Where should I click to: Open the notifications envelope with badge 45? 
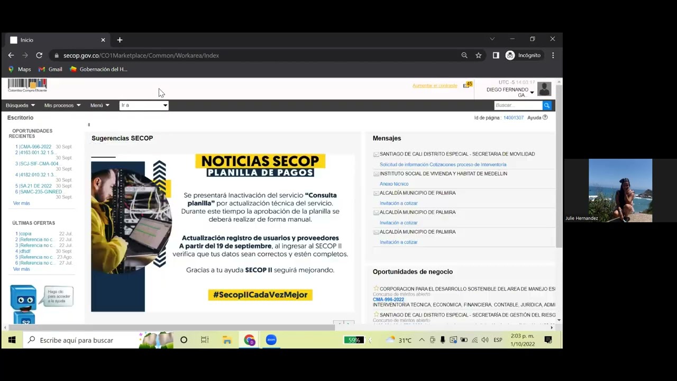coord(467,85)
